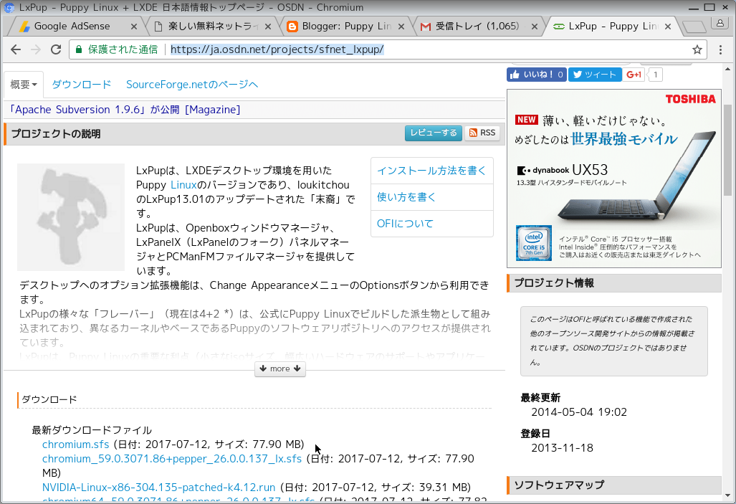Select the LxPup – Puppy Linux tab
The image size is (736, 504).
(613, 27)
